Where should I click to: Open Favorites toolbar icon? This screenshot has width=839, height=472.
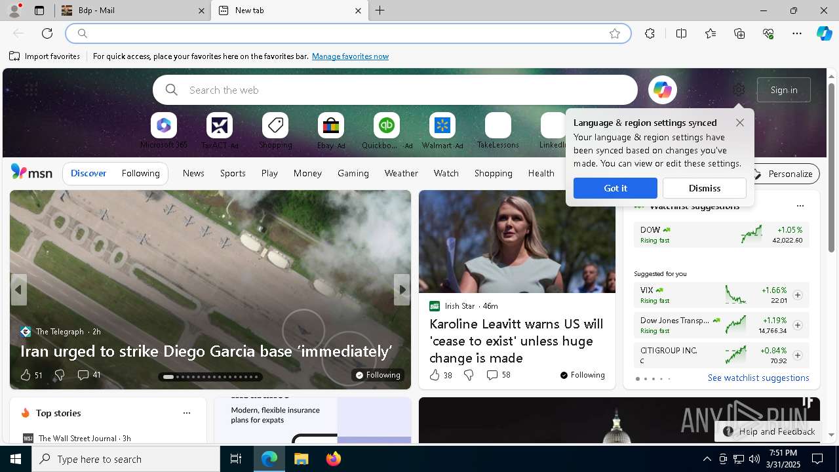(x=711, y=33)
